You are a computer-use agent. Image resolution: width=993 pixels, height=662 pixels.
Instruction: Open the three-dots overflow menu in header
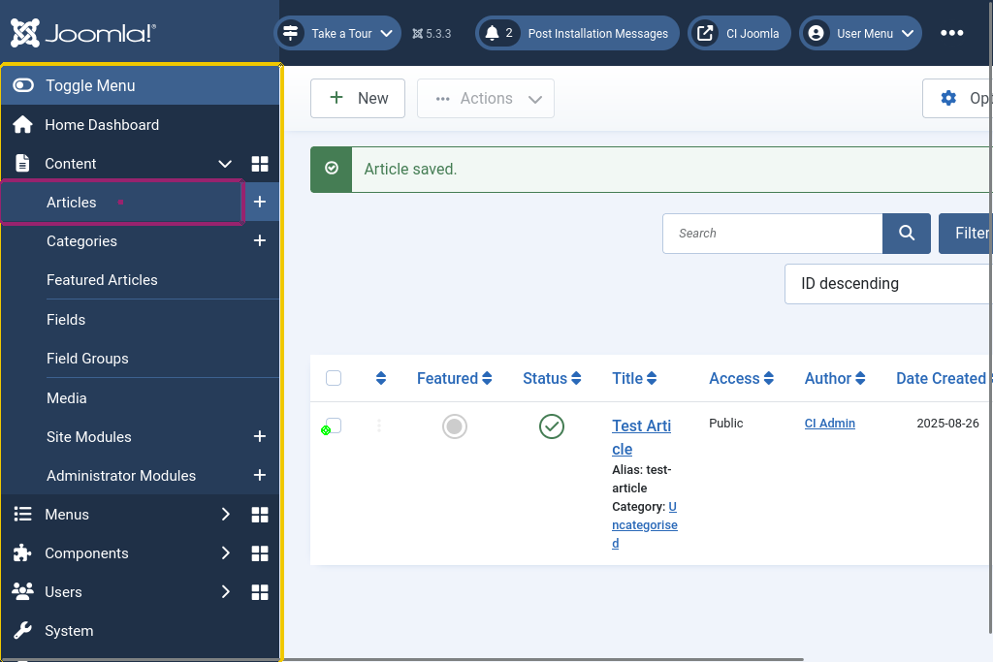tap(951, 33)
